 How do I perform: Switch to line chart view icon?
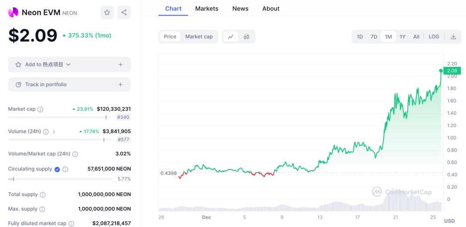tap(230, 37)
